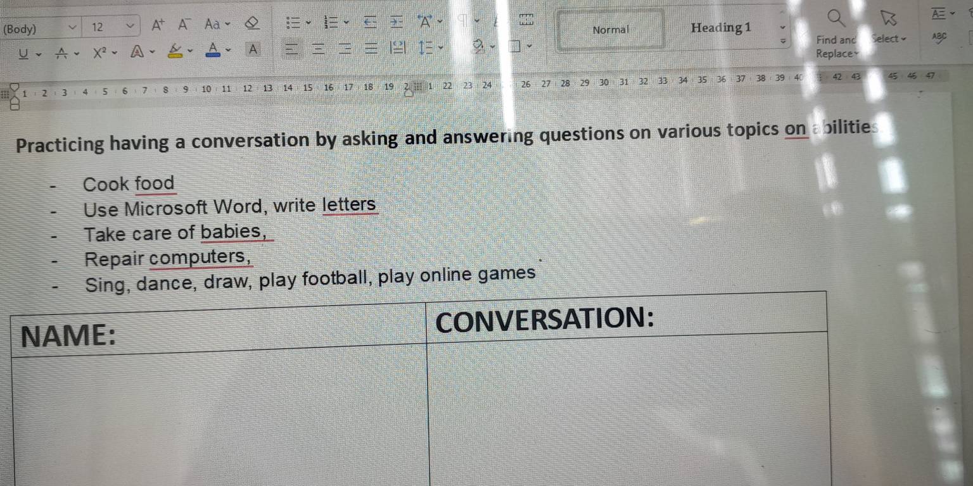This screenshot has width=973, height=486.
Task: Open the Find and Replace menu
Action: 836,46
